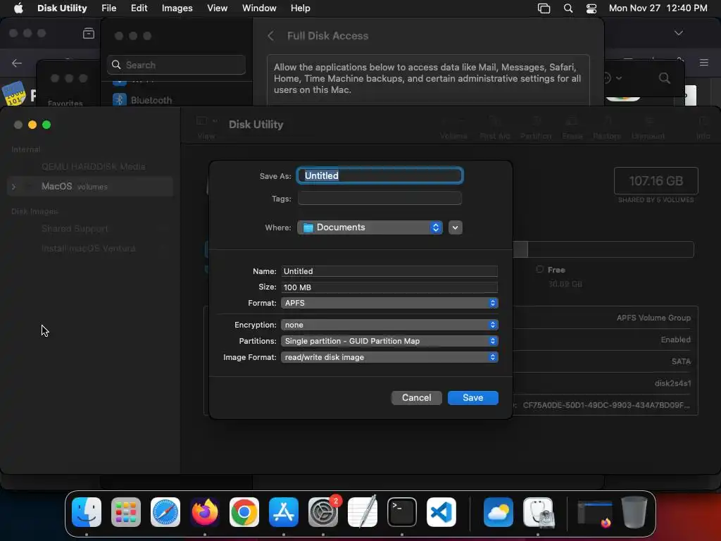721x541 pixels.
Task: Click the blue Save button
Action: (472, 397)
